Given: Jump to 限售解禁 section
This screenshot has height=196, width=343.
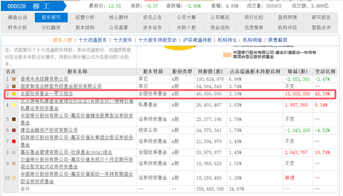Looking at the screenshot, I should tap(278, 40).
